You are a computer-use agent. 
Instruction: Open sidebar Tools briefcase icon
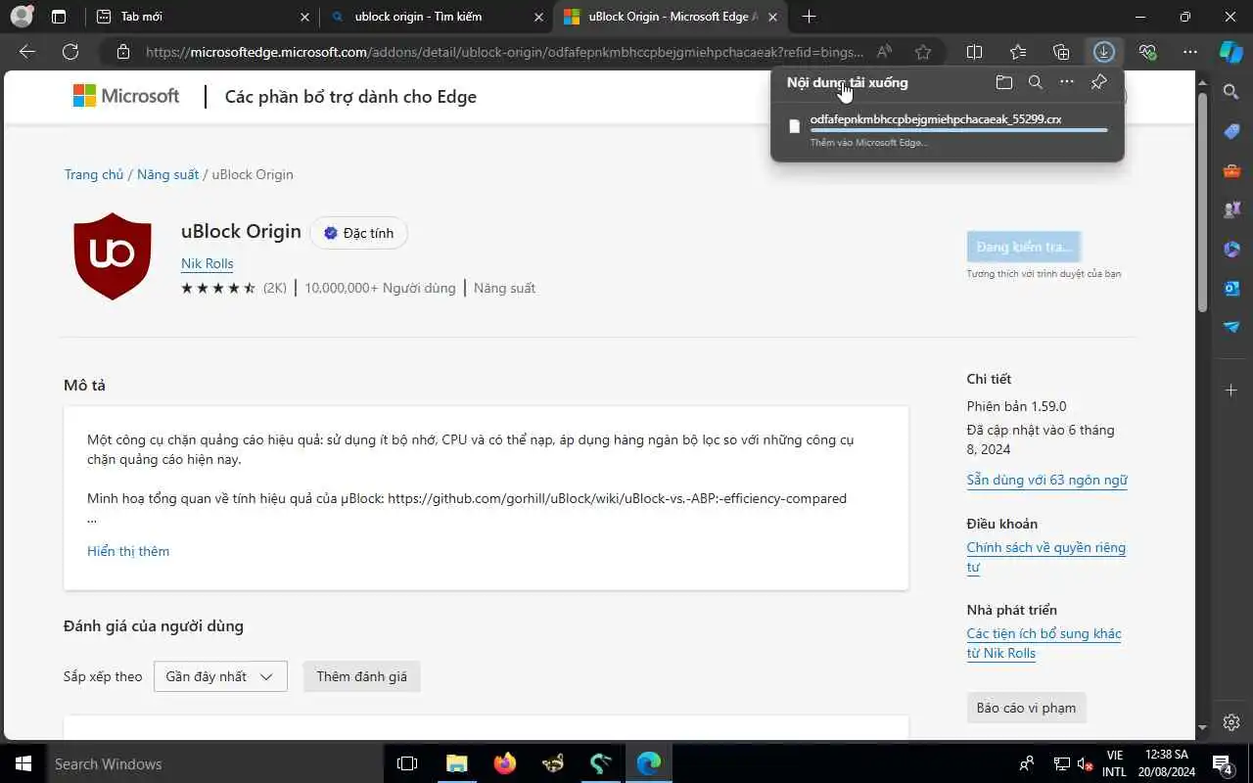coord(1231,171)
